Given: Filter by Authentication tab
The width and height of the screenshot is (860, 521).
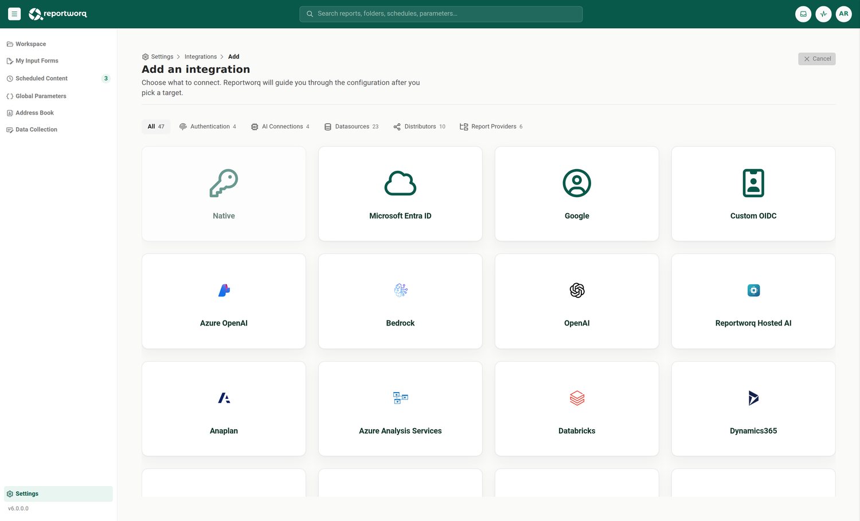Looking at the screenshot, I should [x=208, y=127].
